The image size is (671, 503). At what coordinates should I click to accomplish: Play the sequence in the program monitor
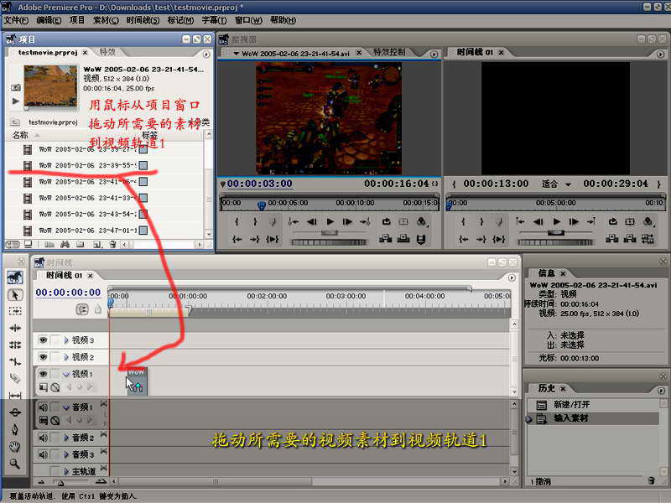coord(556,221)
